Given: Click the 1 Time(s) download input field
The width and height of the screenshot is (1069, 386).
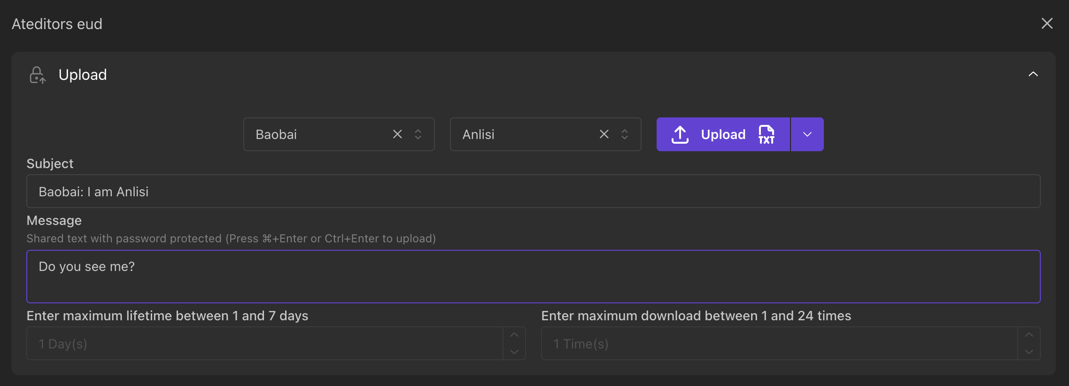Looking at the screenshot, I should [779, 344].
